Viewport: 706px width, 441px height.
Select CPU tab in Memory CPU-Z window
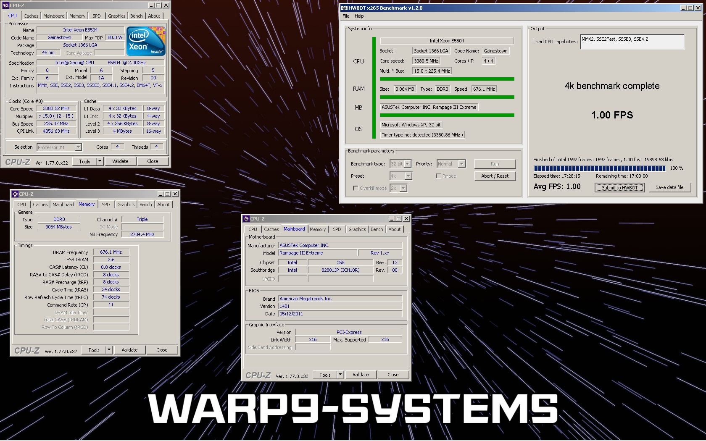[21, 205]
